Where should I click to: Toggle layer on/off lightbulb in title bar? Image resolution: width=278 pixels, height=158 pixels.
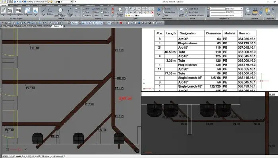click(x=49, y=2)
